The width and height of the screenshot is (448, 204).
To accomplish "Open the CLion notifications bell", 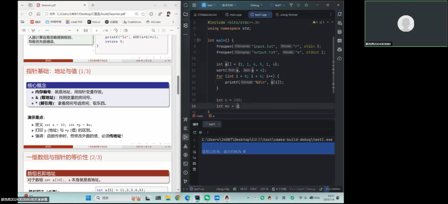I will [339, 14].
